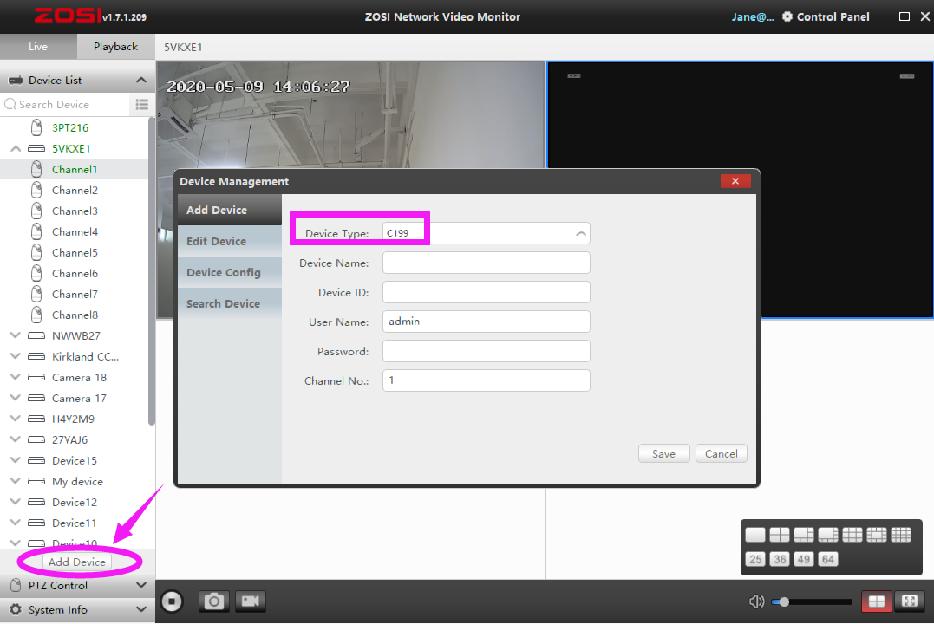Click the stop recording button in bottom toolbar

[172, 601]
